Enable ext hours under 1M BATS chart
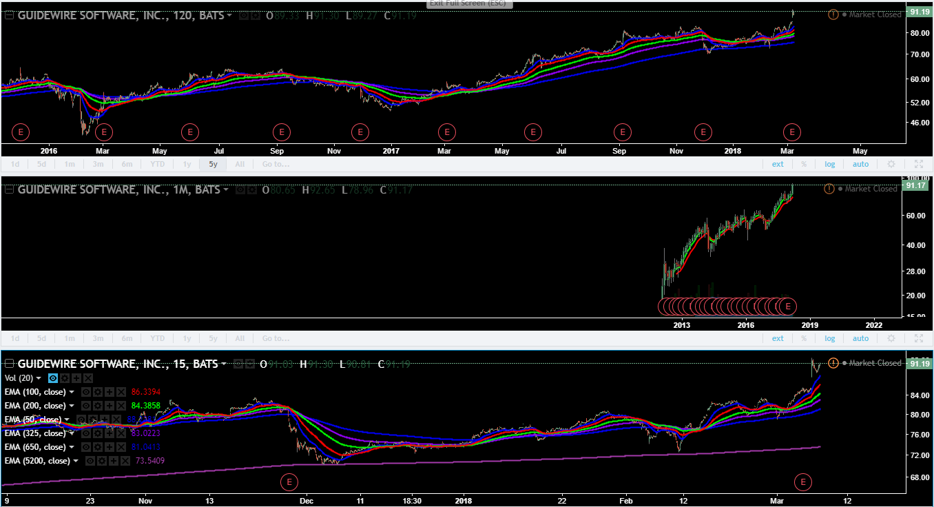Screen dimensions: 934x507 click(778, 338)
